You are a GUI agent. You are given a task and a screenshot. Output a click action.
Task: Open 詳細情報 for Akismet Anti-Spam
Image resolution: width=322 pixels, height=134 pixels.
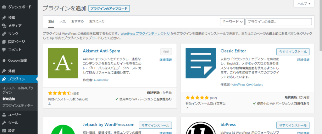coord(166,60)
